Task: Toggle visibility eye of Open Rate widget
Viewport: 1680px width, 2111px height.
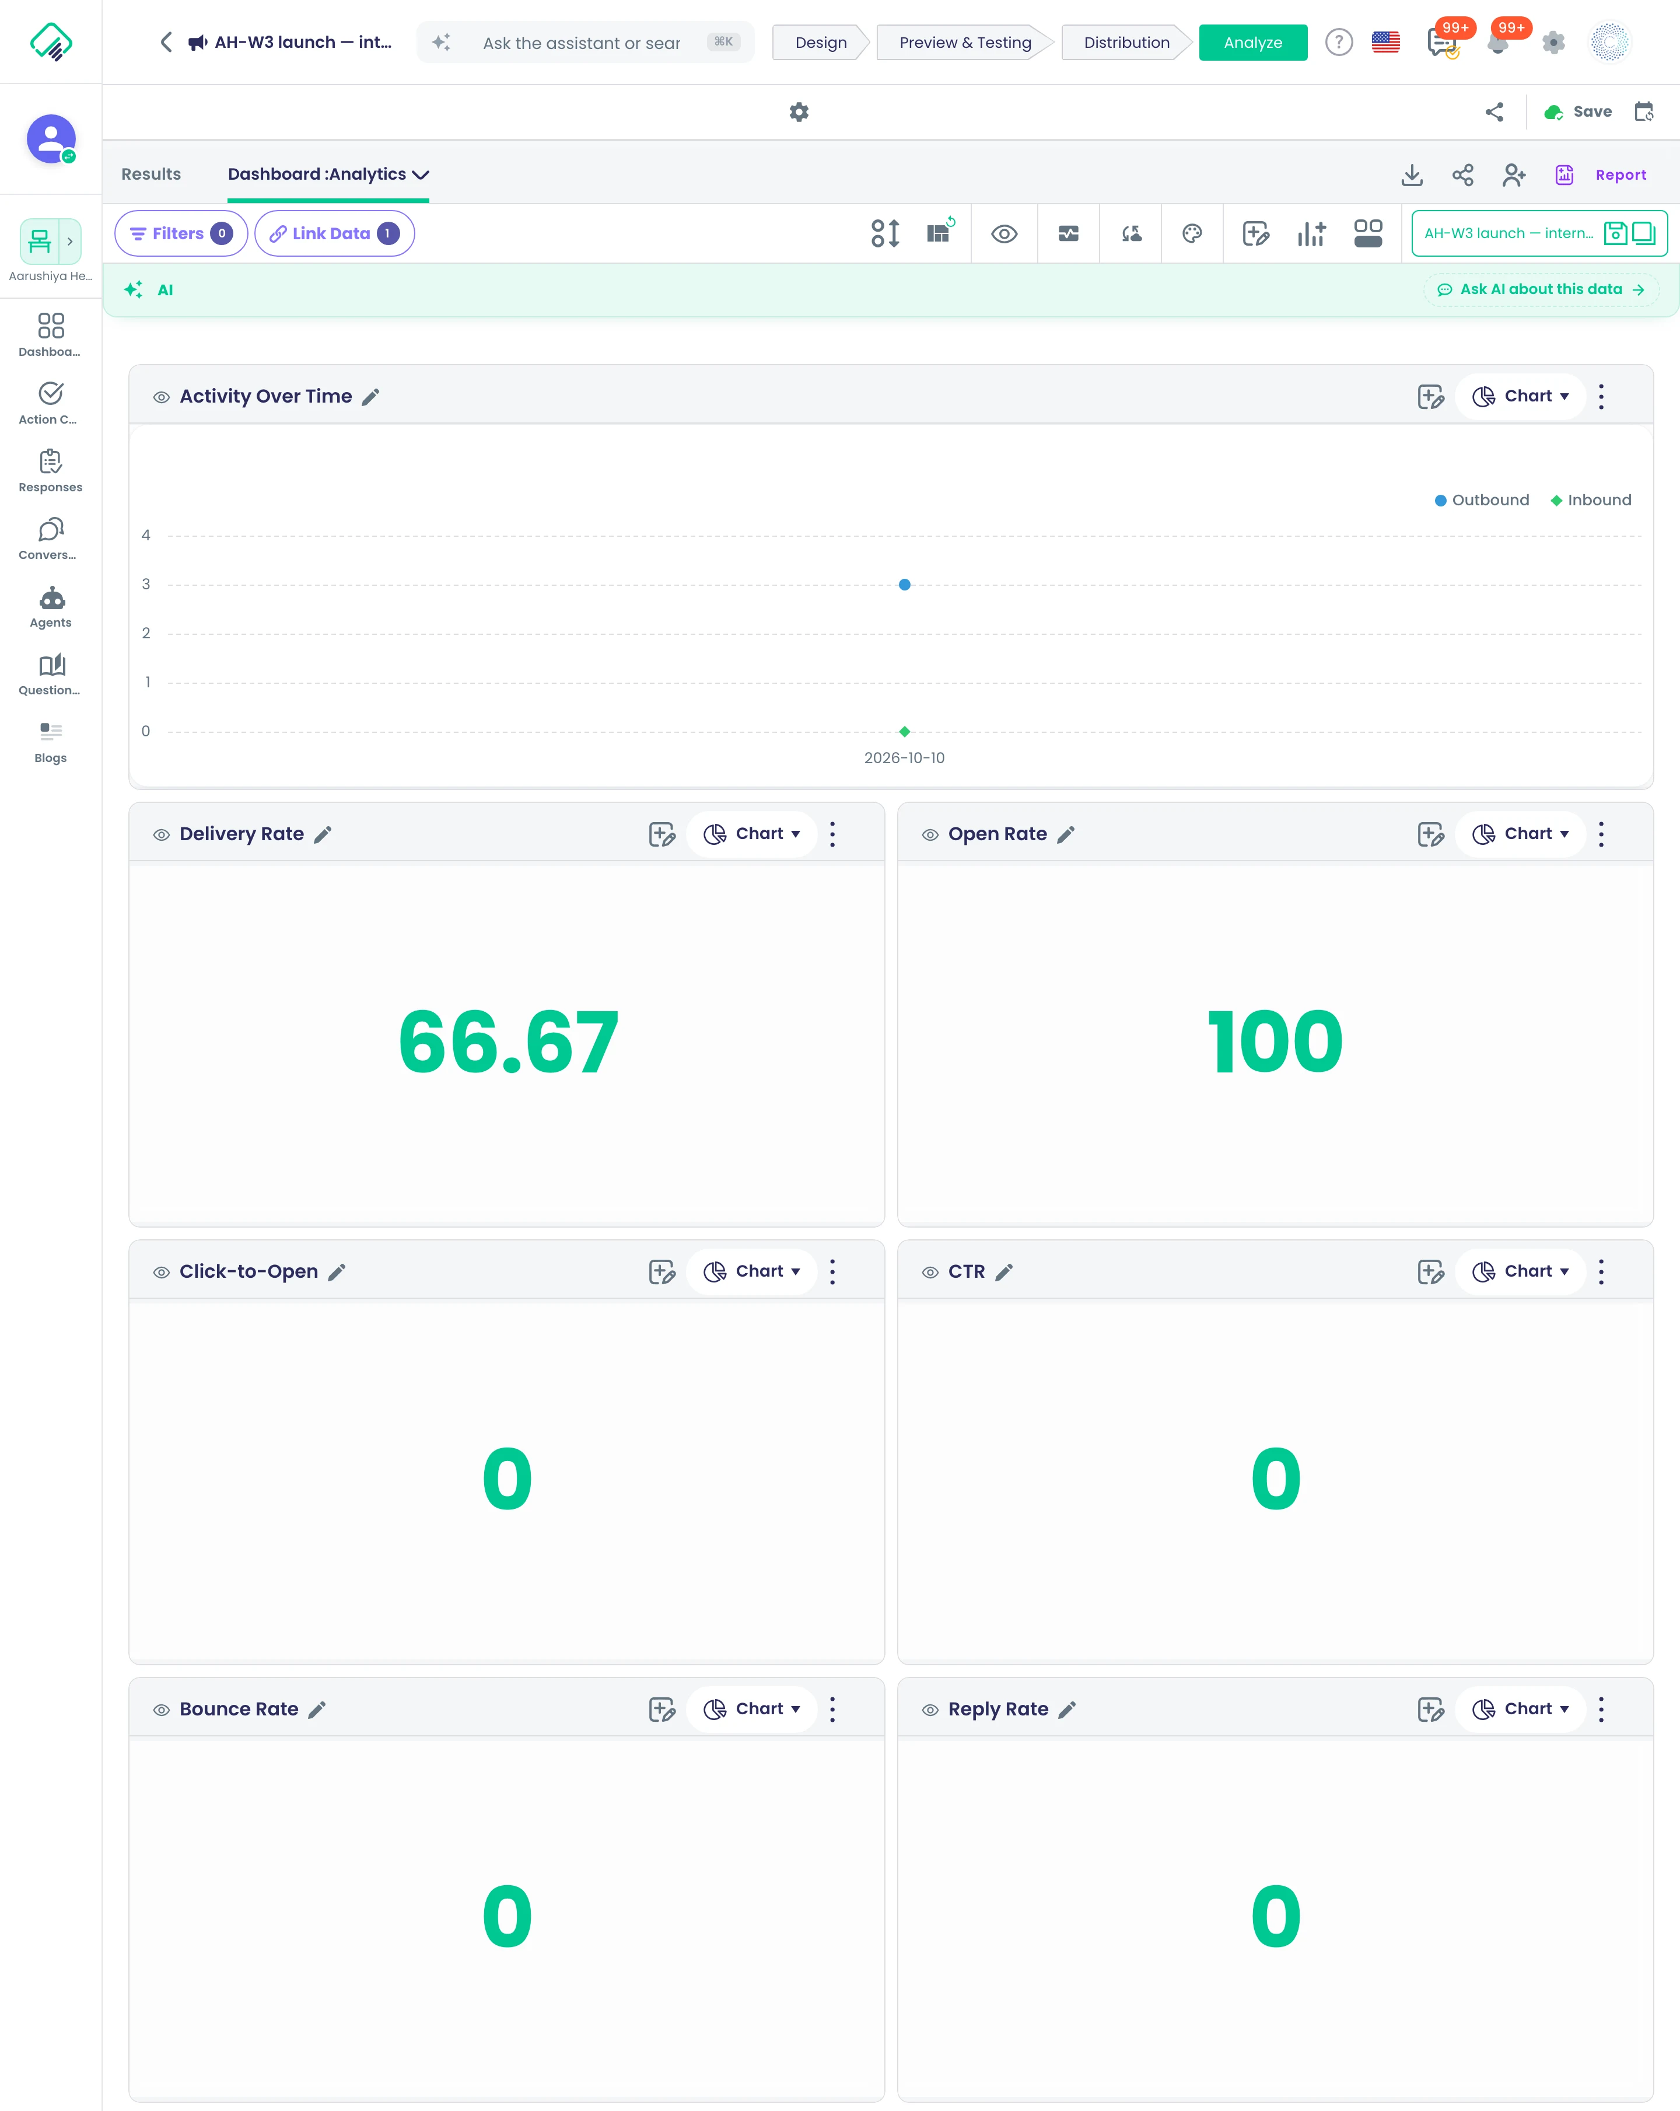Action: [x=930, y=834]
